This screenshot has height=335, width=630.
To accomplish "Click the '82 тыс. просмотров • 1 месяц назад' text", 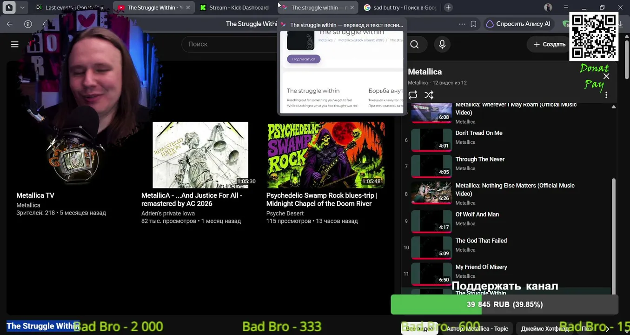I will [191, 221].
